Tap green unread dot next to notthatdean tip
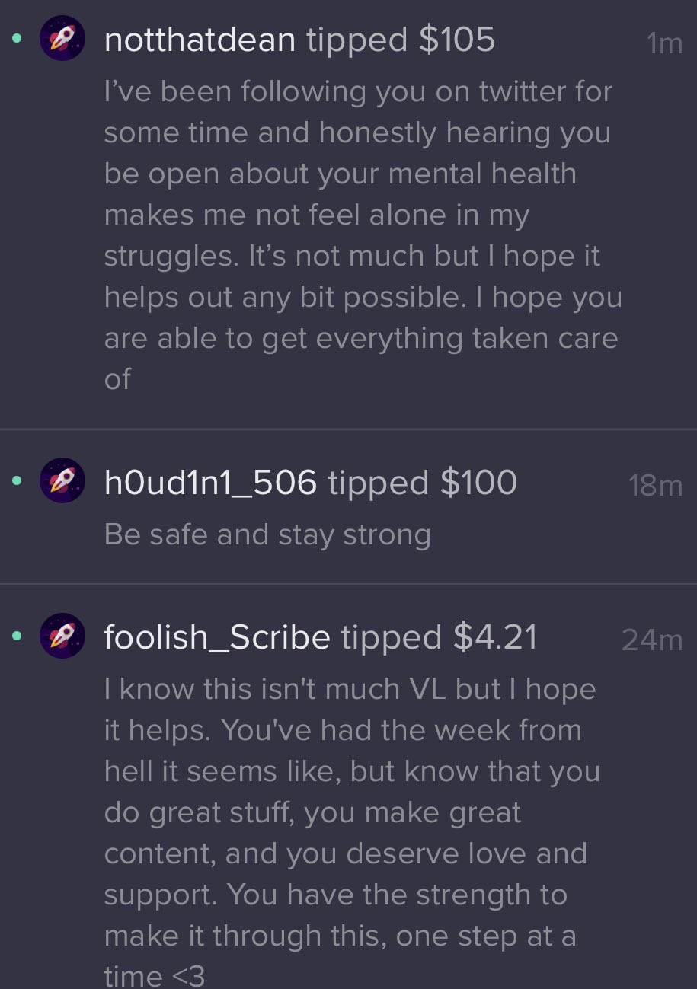Image resolution: width=697 pixels, height=989 pixels. [17, 38]
